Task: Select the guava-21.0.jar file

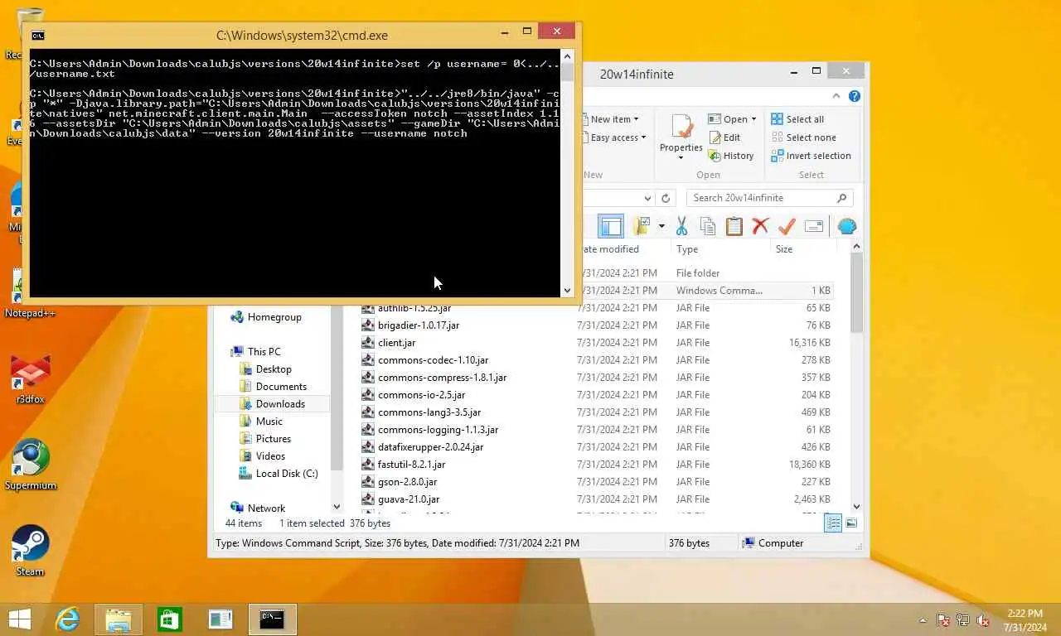Action: (x=409, y=499)
